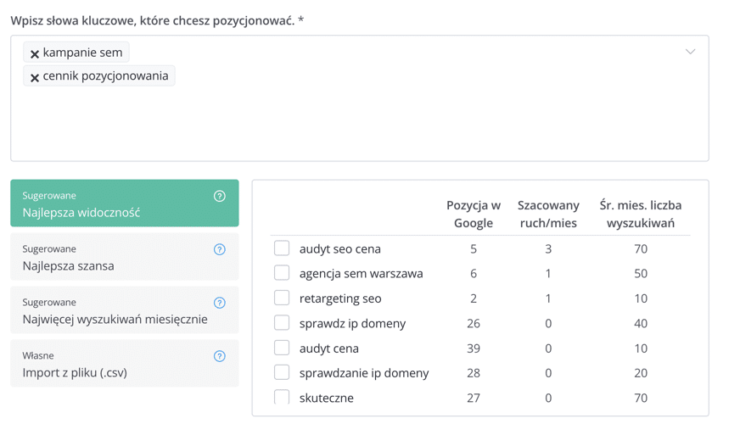Check the 'agencja sem warszawa' checkbox

282,272
